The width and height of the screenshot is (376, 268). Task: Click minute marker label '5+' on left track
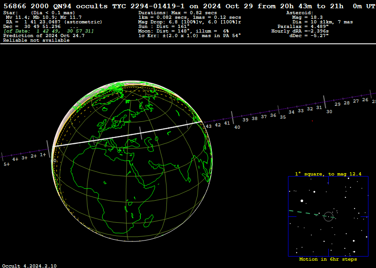pyautogui.click(x=7, y=164)
